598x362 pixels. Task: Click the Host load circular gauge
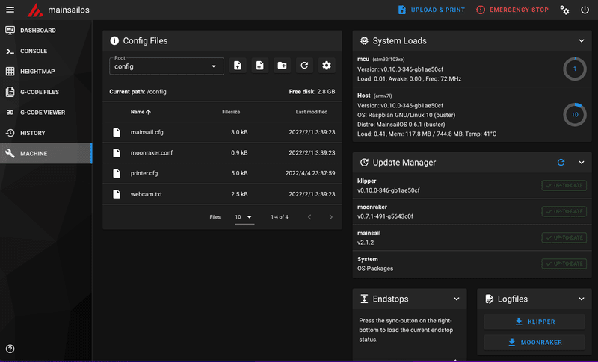(575, 115)
